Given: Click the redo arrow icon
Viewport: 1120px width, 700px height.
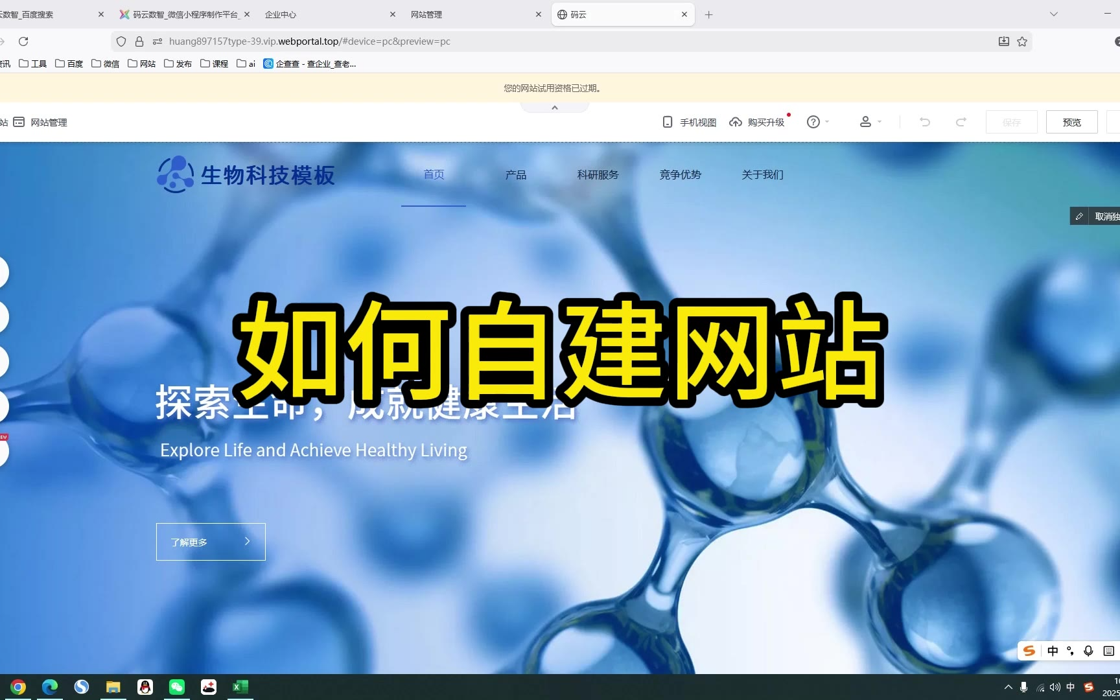Looking at the screenshot, I should pos(961,122).
